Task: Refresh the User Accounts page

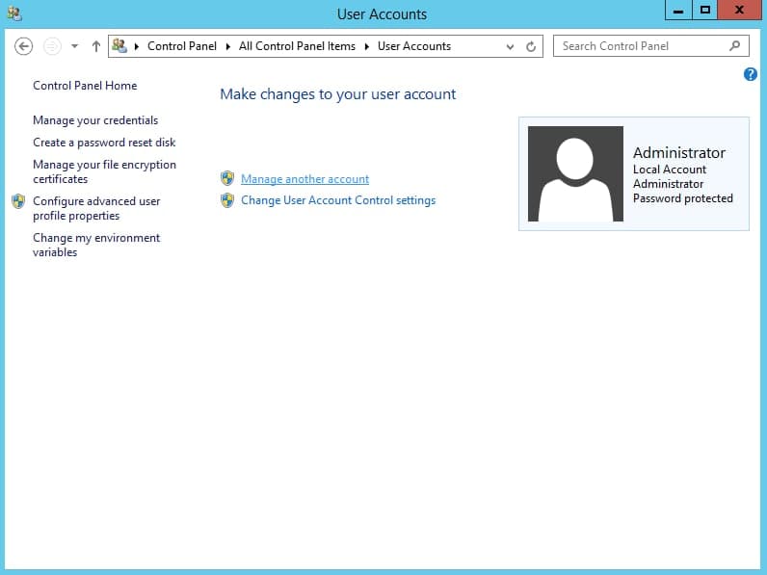Action: [x=531, y=46]
